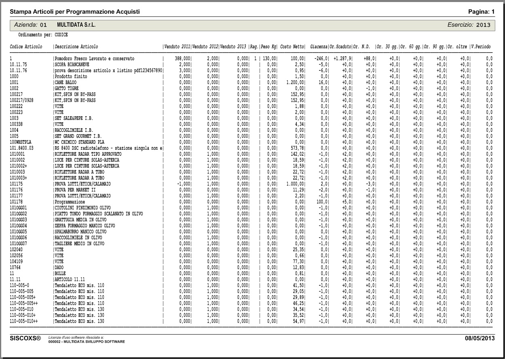Select the 'Venduto 2012' column header

pyautogui.click(x=205, y=47)
